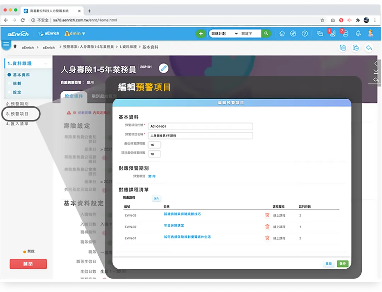Viewport: 382px width, 292px height.
Task: Switch to the 期別起迄設定 tab
Action: coord(103,96)
